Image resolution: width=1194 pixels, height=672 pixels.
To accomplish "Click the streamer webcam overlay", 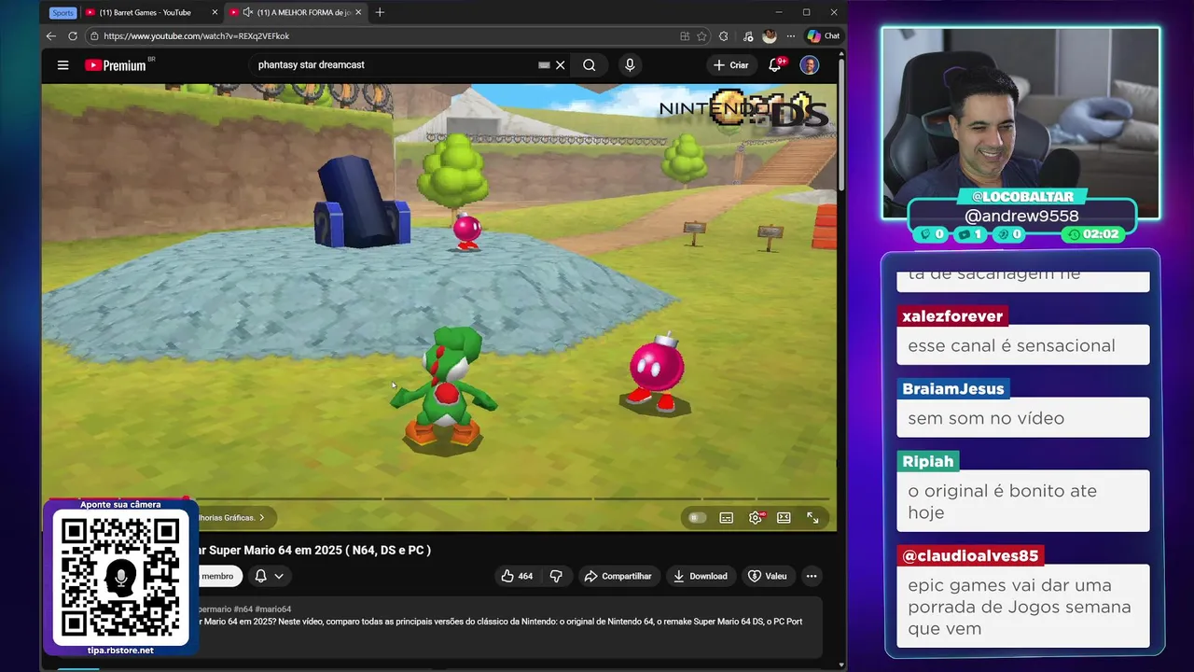I will [1021, 123].
